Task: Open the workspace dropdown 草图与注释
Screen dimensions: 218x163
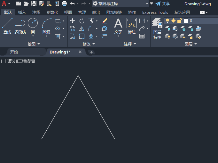Action: point(120,4)
